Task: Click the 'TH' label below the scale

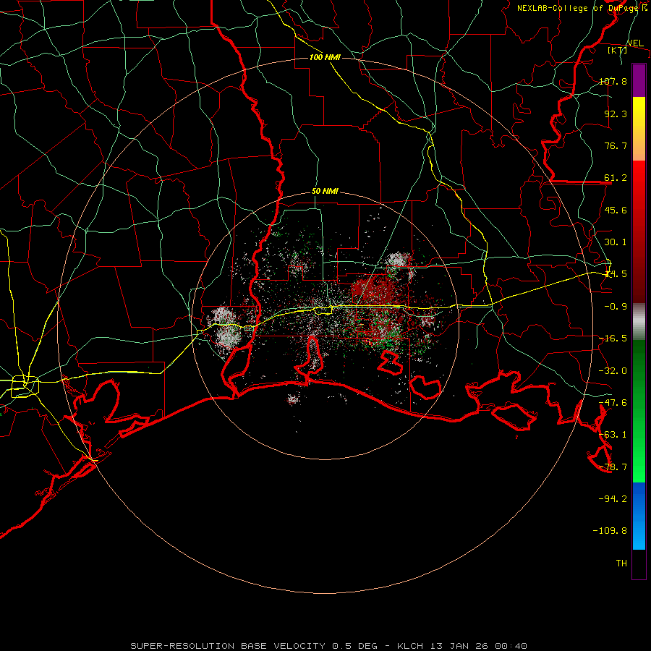Action: (x=621, y=563)
